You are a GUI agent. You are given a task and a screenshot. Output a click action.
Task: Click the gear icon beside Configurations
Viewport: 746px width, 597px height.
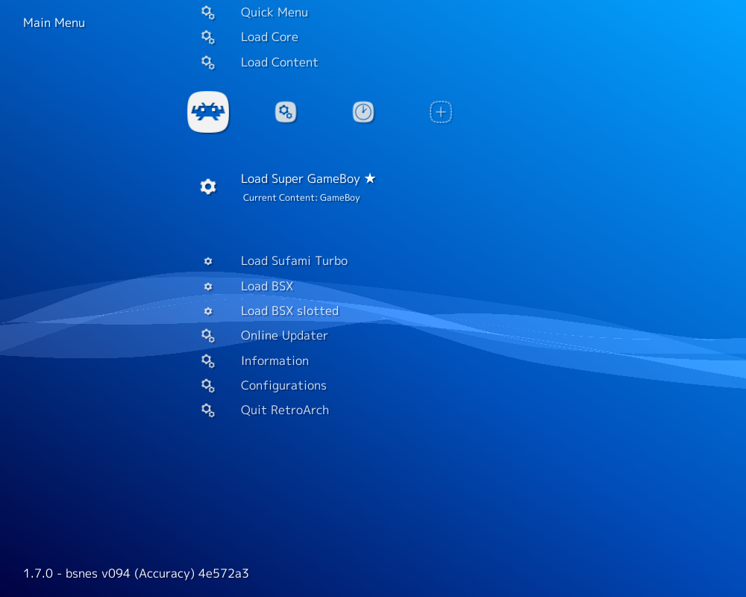click(208, 386)
